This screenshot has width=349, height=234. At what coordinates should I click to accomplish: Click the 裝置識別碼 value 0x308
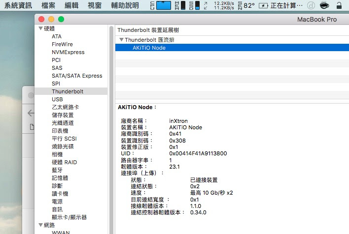tap(177, 141)
